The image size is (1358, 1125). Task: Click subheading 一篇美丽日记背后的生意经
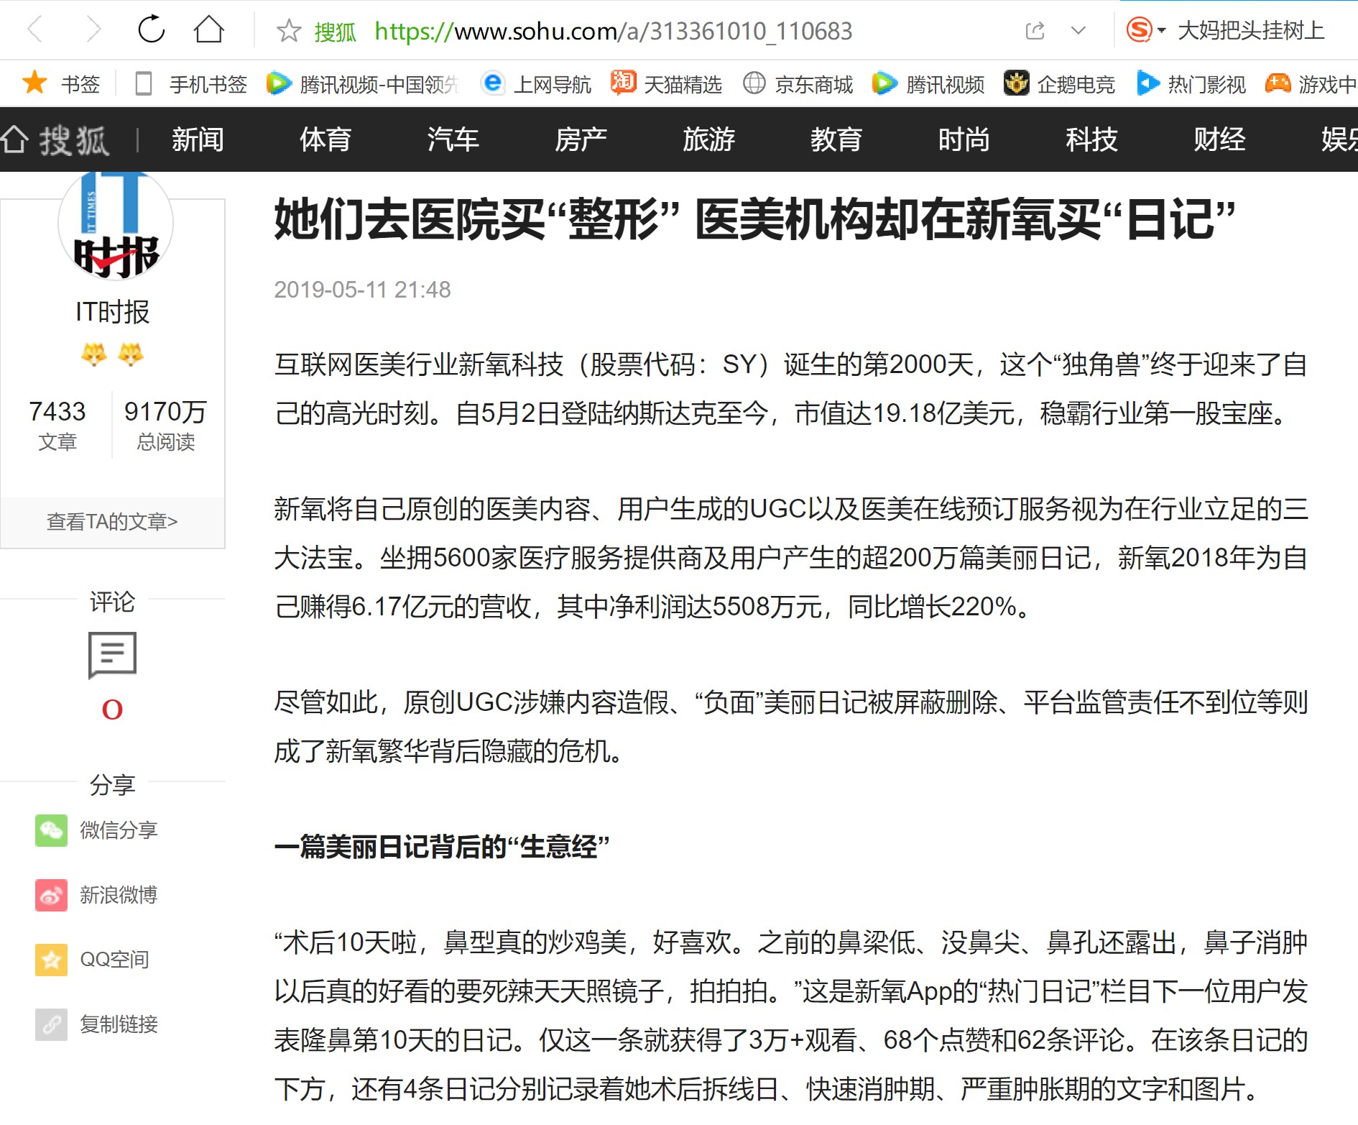441,846
